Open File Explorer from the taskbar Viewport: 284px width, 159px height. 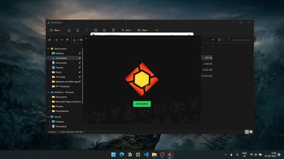[154, 155]
